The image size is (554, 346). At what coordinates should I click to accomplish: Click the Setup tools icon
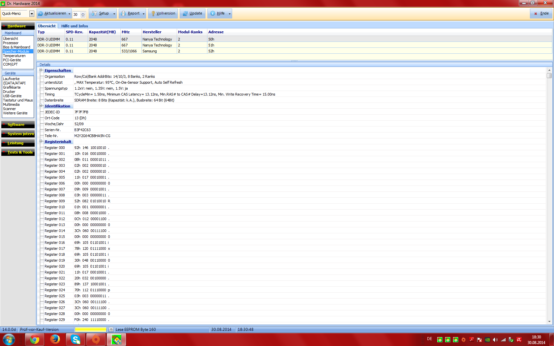point(95,14)
